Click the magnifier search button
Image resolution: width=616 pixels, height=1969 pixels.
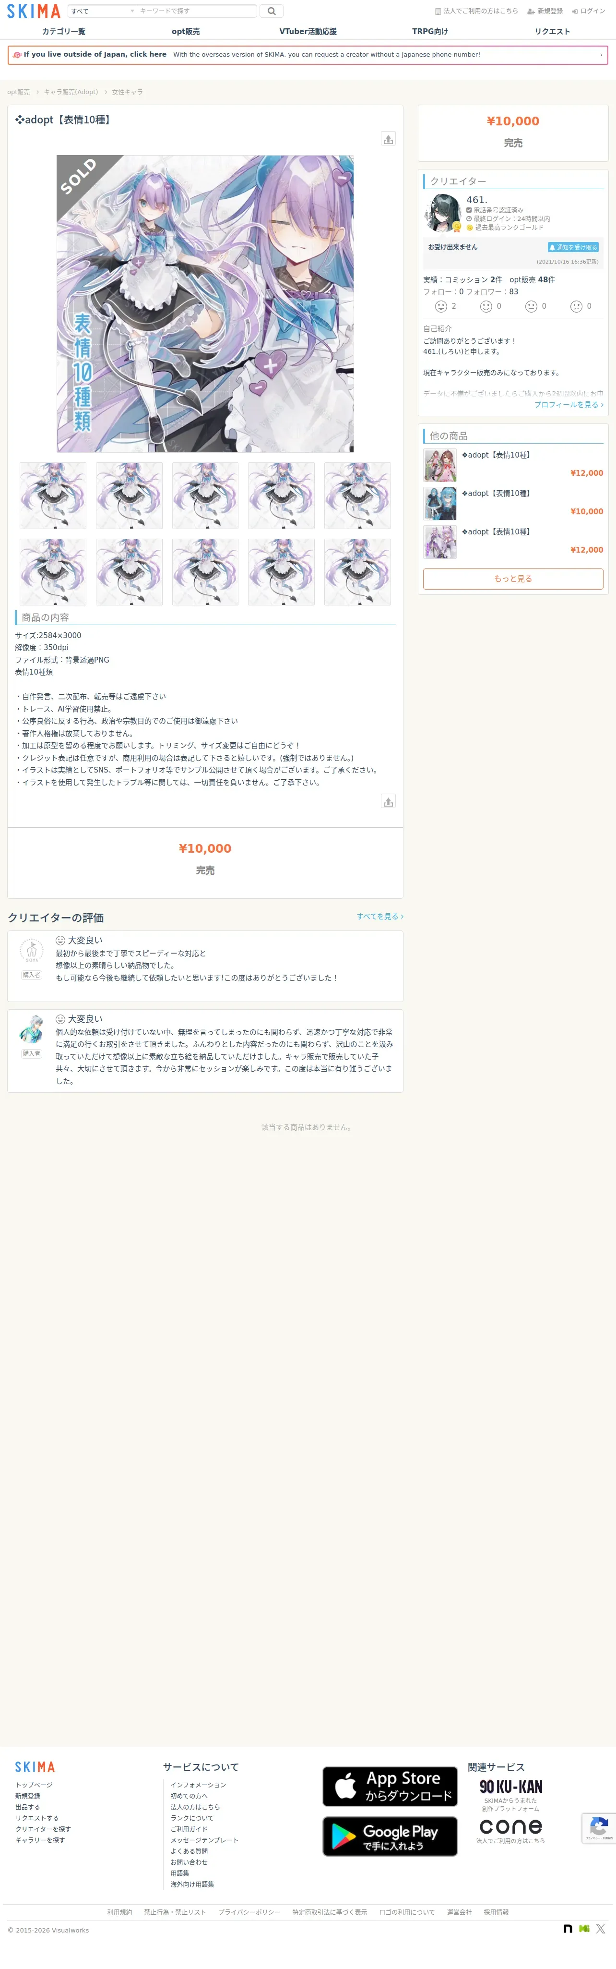coord(271,11)
